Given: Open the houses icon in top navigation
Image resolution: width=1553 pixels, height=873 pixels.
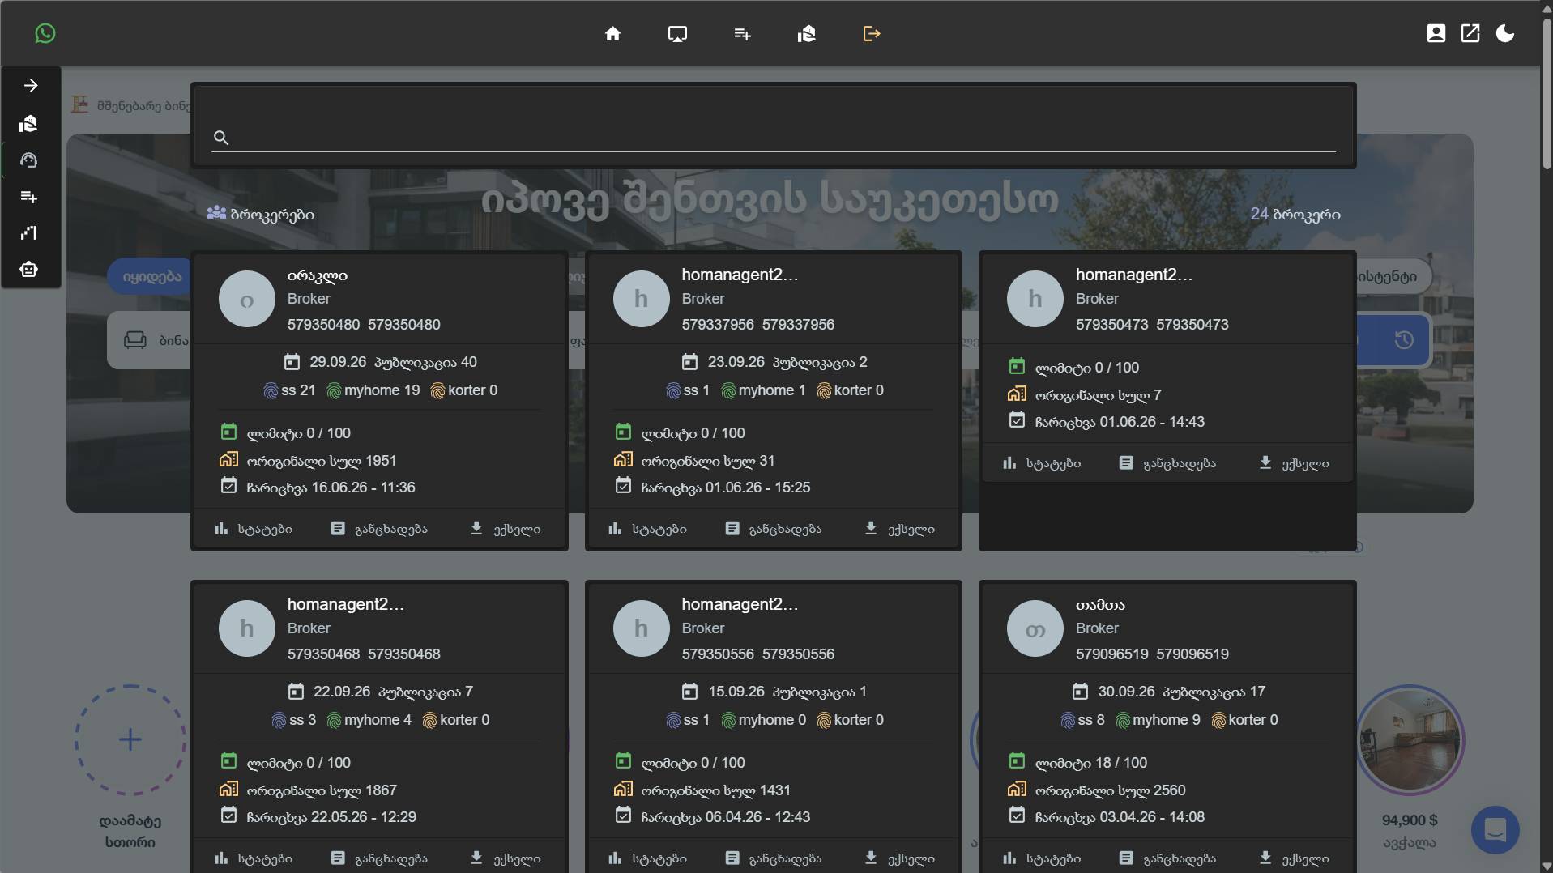Looking at the screenshot, I should coord(806,33).
